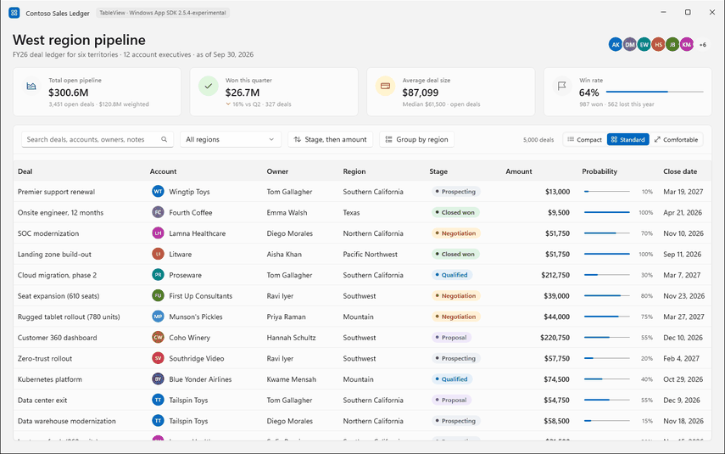
Task: Click the $220,750 amount cell
Action: (x=555, y=338)
